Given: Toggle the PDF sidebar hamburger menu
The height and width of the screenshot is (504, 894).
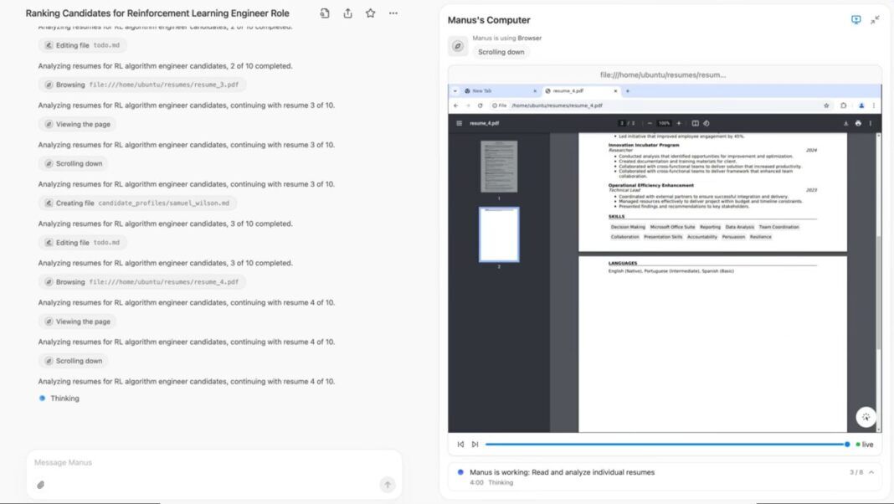Looking at the screenshot, I should pyautogui.click(x=459, y=123).
